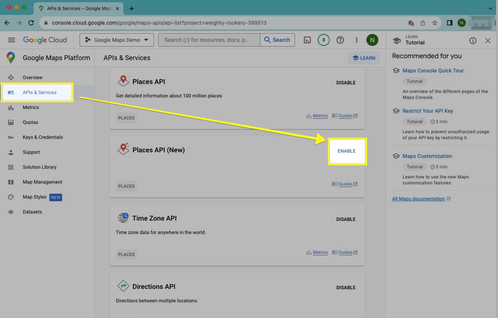Image resolution: width=498 pixels, height=318 pixels.
Task: Click PLACES tag on Places API (New) card
Action: [126, 186]
